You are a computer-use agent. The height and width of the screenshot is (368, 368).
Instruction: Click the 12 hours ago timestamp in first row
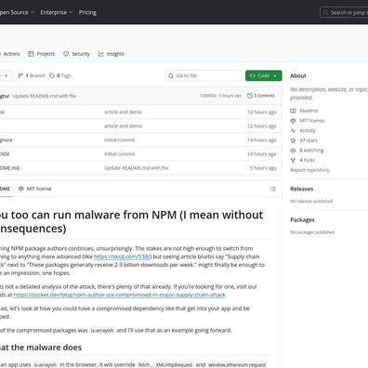pos(262,112)
